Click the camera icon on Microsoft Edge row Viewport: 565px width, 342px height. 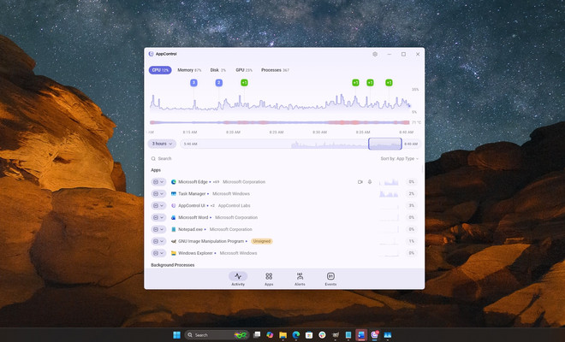360,182
